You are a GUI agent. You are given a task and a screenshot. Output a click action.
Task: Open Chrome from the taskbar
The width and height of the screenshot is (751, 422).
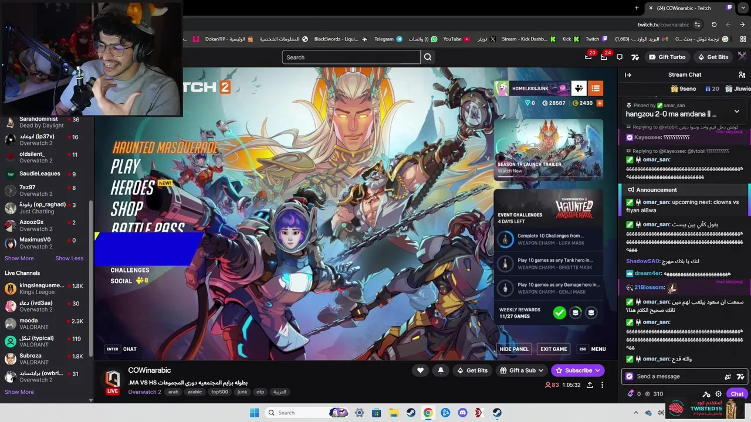[428, 413]
